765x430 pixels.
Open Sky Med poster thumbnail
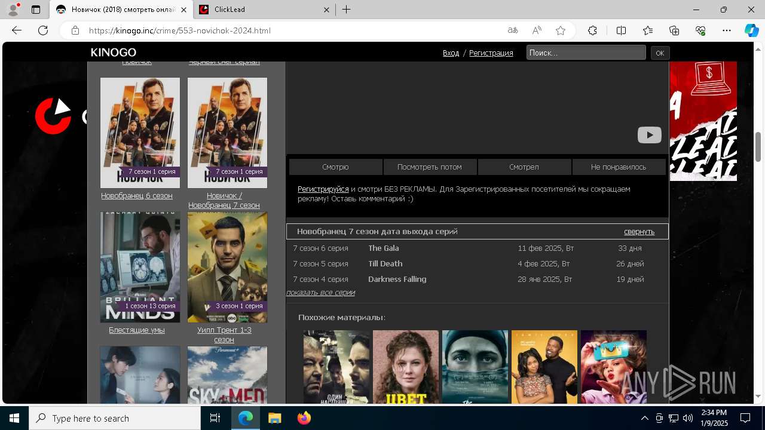click(227, 375)
